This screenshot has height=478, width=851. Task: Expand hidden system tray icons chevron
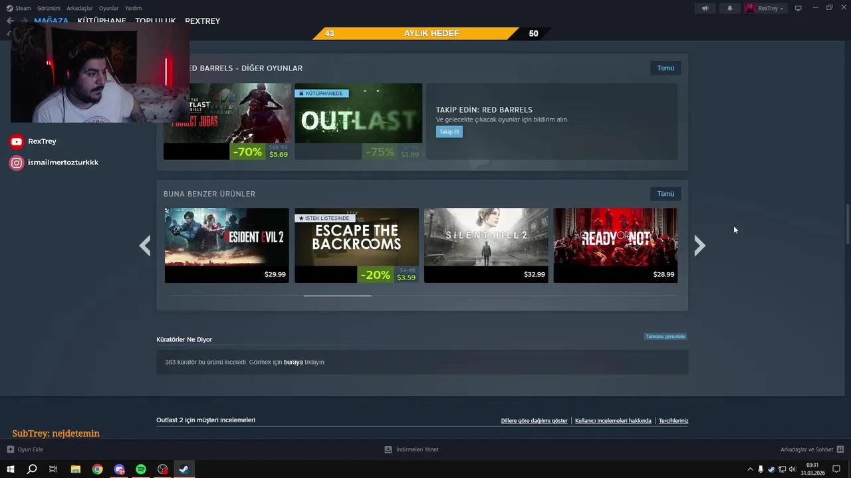751,469
